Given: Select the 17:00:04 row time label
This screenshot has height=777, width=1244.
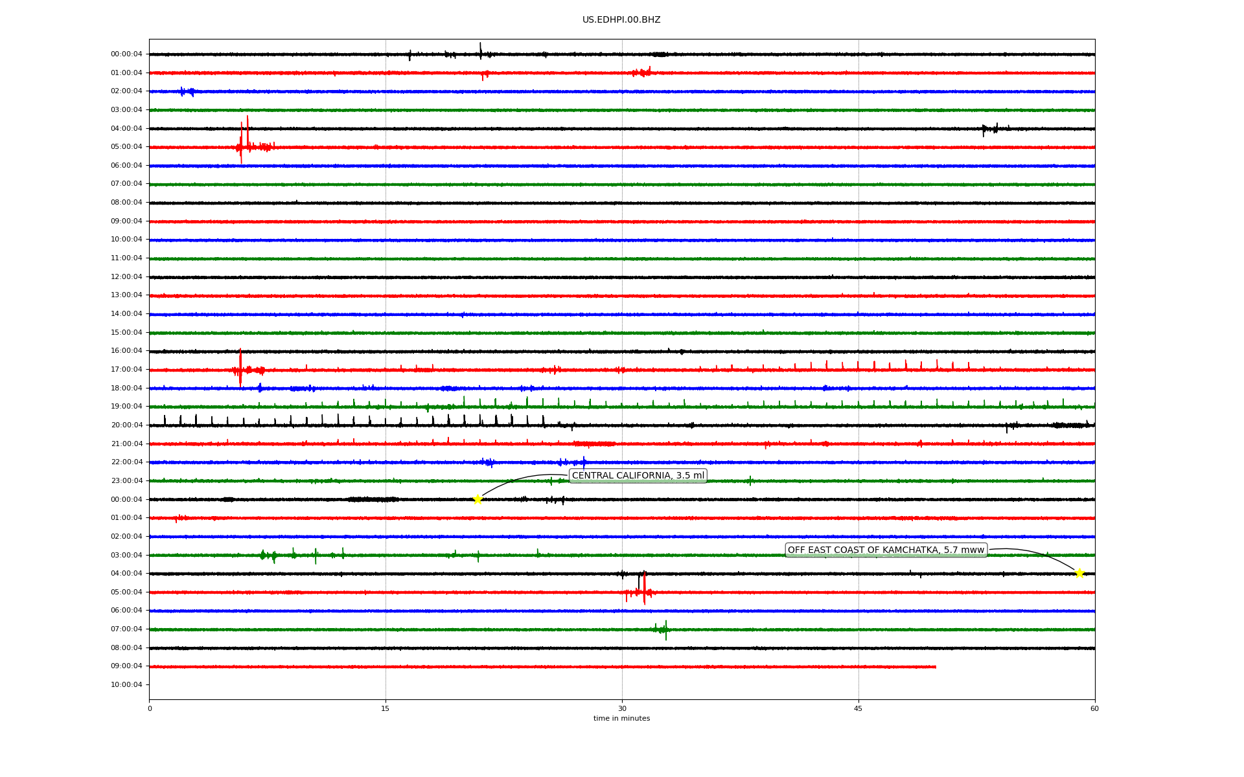Looking at the screenshot, I should click(x=126, y=370).
